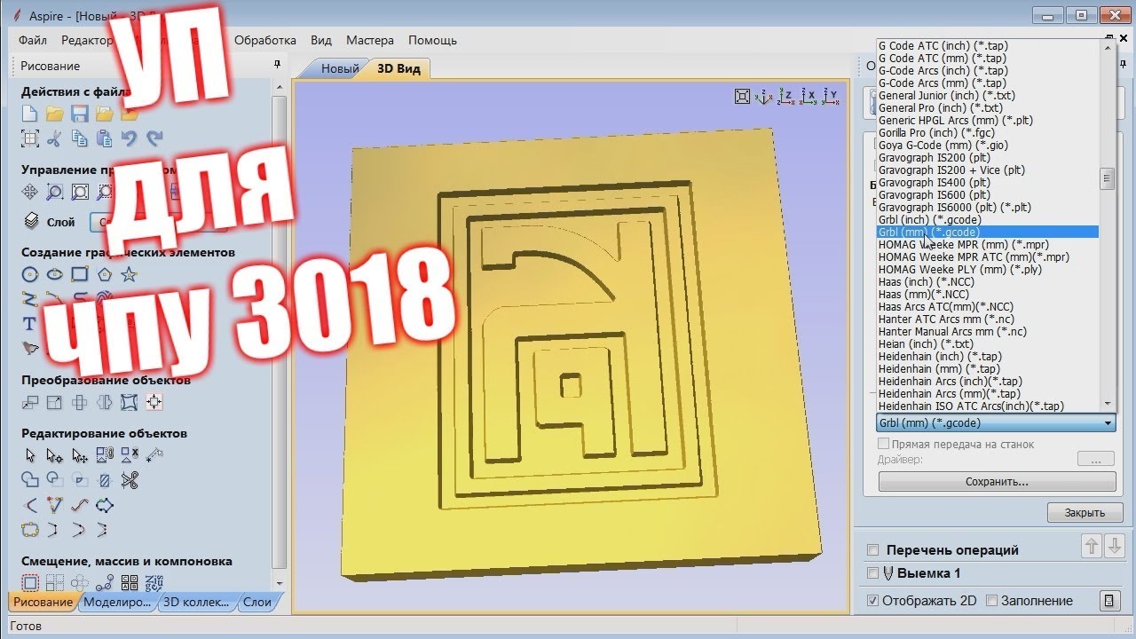View the model along the X axis
Viewport: 1136px width, 639px height.
pos(808,97)
